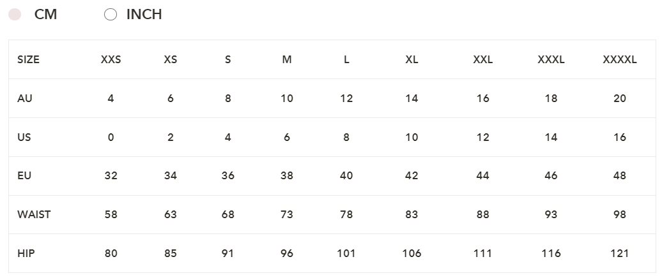The width and height of the screenshot is (662, 280).
Task: Click the XXXXL size column header
Action: [x=619, y=60]
